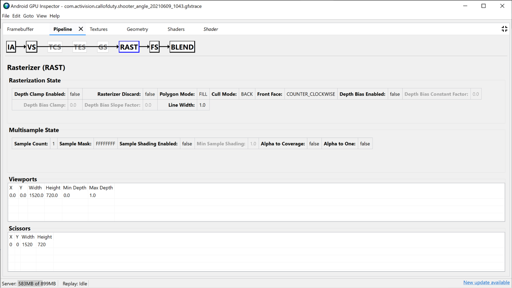Click the Shaders tab
The height and width of the screenshot is (288, 512).
[x=176, y=29]
